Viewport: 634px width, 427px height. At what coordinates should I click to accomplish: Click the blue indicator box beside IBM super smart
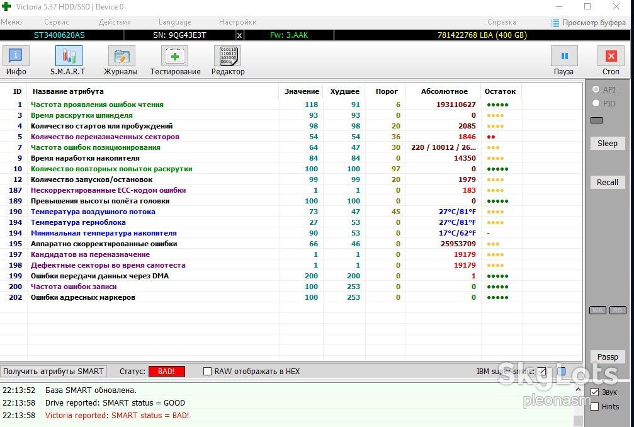click(562, 371)
